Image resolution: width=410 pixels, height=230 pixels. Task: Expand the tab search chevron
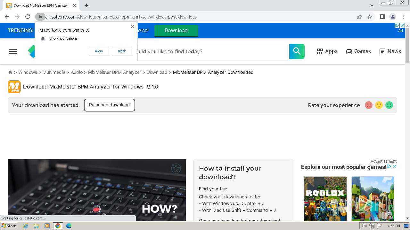click(372, 5)
